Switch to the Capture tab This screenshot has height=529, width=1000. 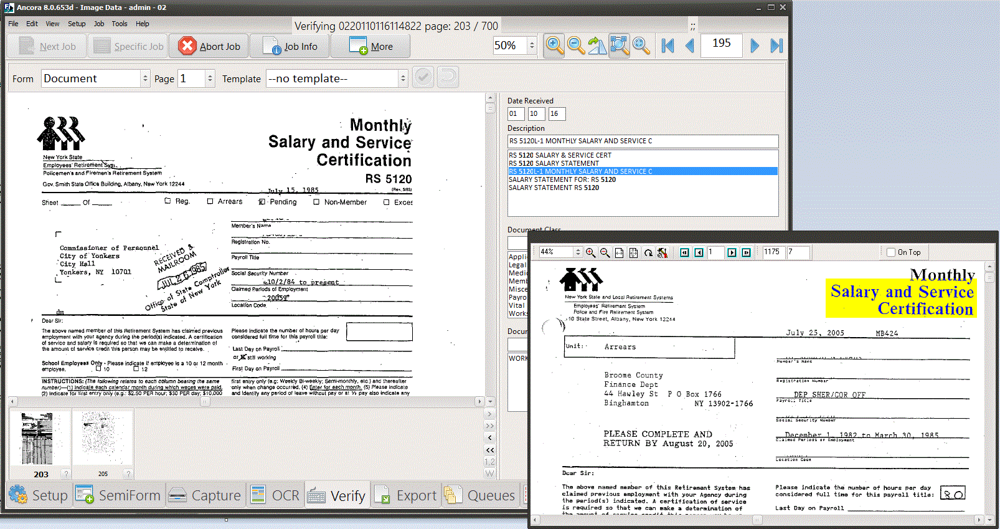[205, 495]
